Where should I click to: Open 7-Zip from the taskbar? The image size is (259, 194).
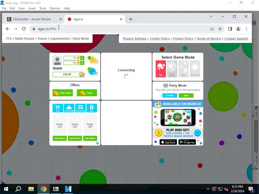click(56, 189)
